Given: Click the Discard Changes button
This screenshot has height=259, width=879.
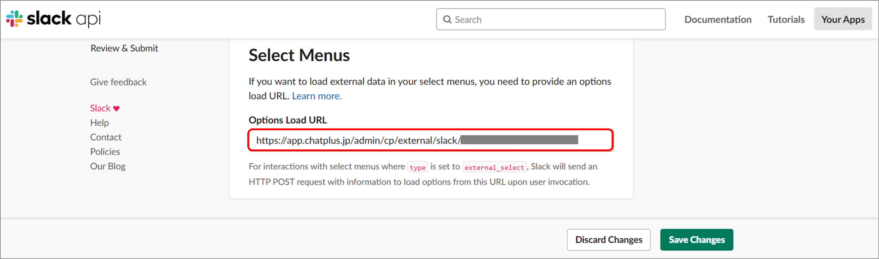Looking at the screenshot, I should click(608, 240).
